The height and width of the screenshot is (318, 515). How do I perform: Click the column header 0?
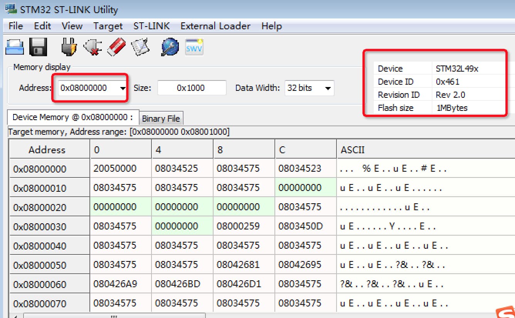[120, 149]
